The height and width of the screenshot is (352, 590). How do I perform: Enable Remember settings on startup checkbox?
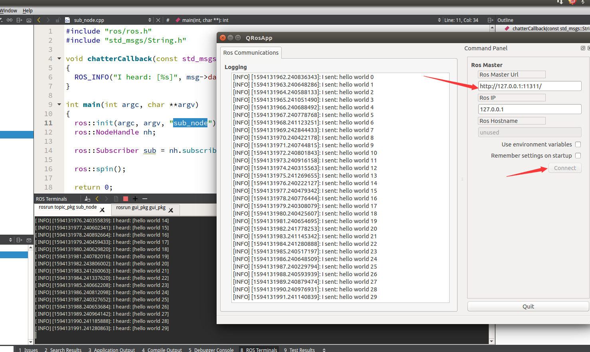578,156
